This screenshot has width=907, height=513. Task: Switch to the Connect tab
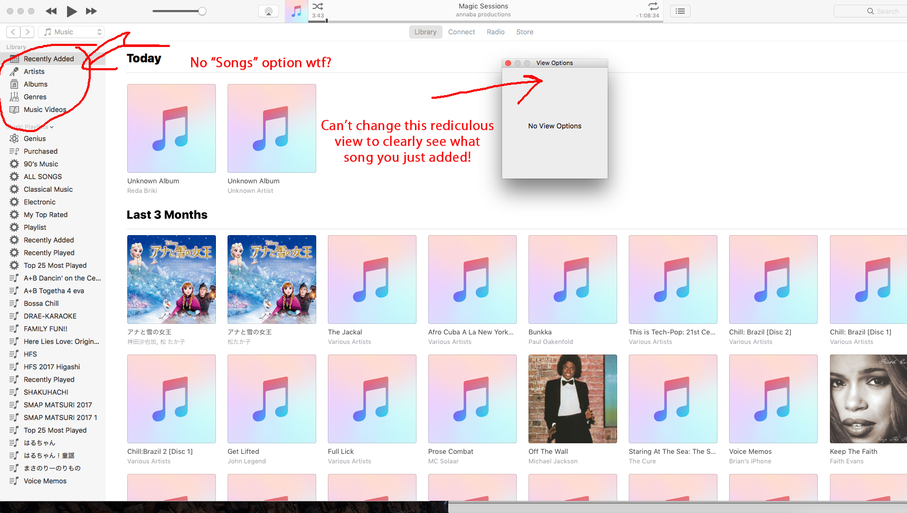461,32
